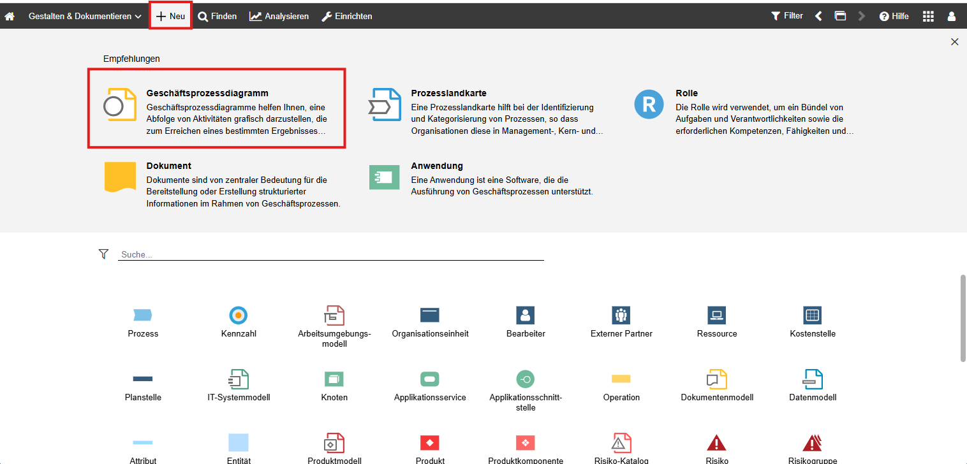967x464 pixels.
Task: Open the IT-Systemmodell object type
Action: click(239, 379)
